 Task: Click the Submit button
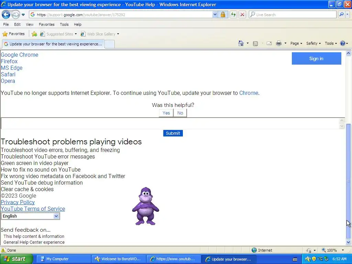point(173,133)
